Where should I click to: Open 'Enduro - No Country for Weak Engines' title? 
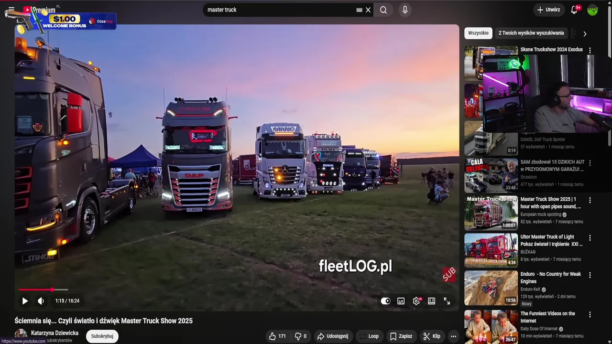coord(551,278)
